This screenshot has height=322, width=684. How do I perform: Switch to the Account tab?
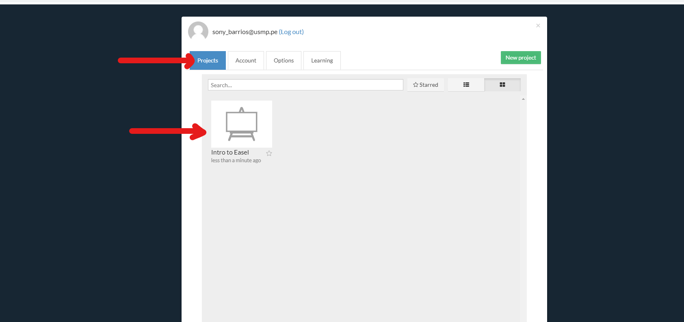pos(246,60)
